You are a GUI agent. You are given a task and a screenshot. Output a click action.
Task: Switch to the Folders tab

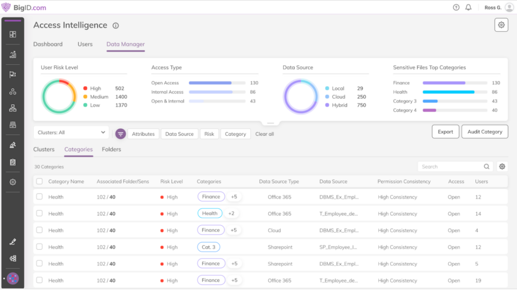(x=111, y=150)
